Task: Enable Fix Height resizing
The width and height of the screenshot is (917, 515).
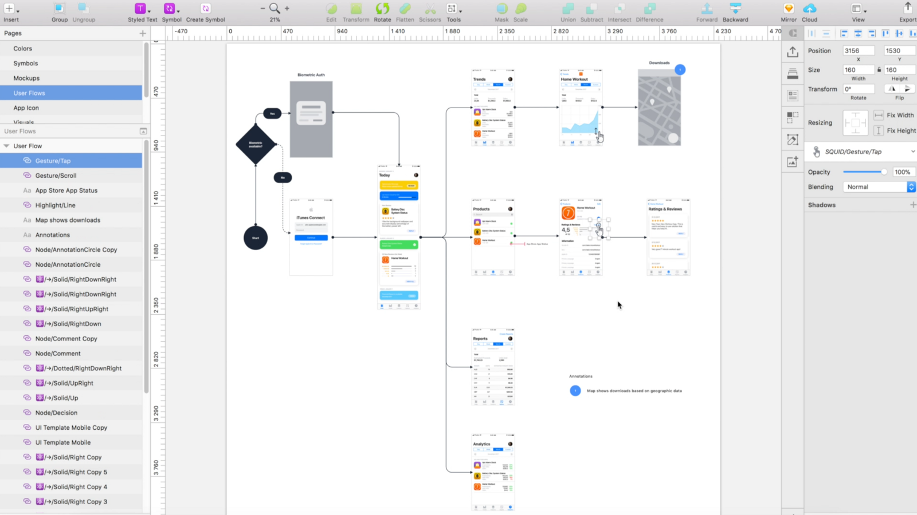Action: [879, 130]
